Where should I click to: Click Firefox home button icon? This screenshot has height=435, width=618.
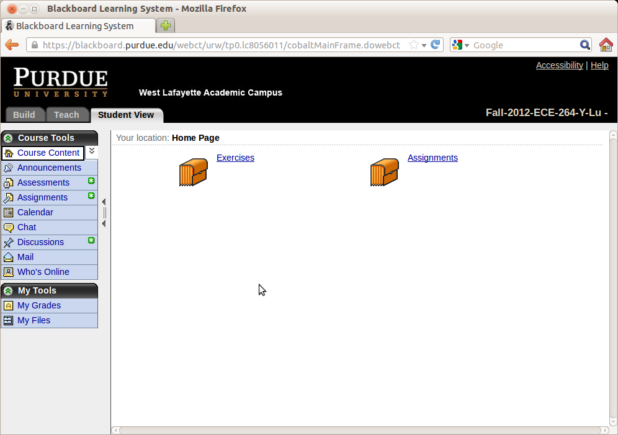pos(606,45)
